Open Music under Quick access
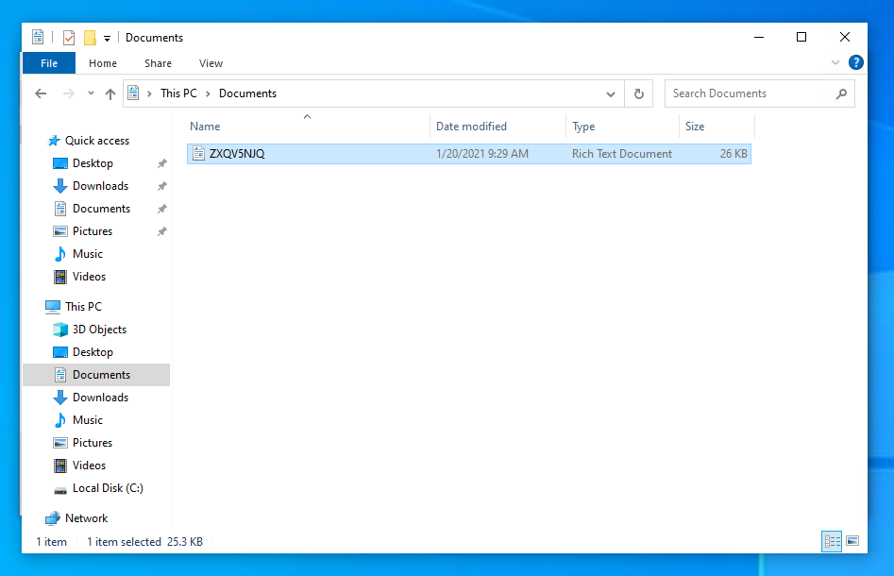 [x=87, y=254]
